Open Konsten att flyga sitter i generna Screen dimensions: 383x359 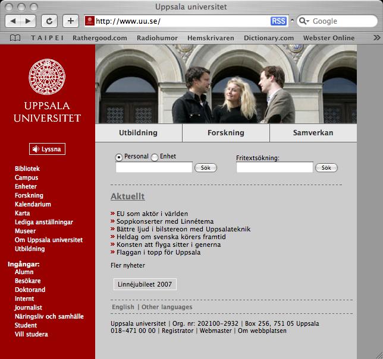click(168, 244)
